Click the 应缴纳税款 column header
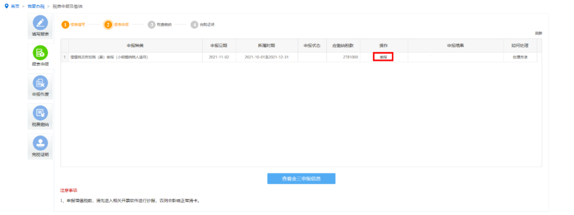This screenshot has width=574, height=215. tap(343, 46)
